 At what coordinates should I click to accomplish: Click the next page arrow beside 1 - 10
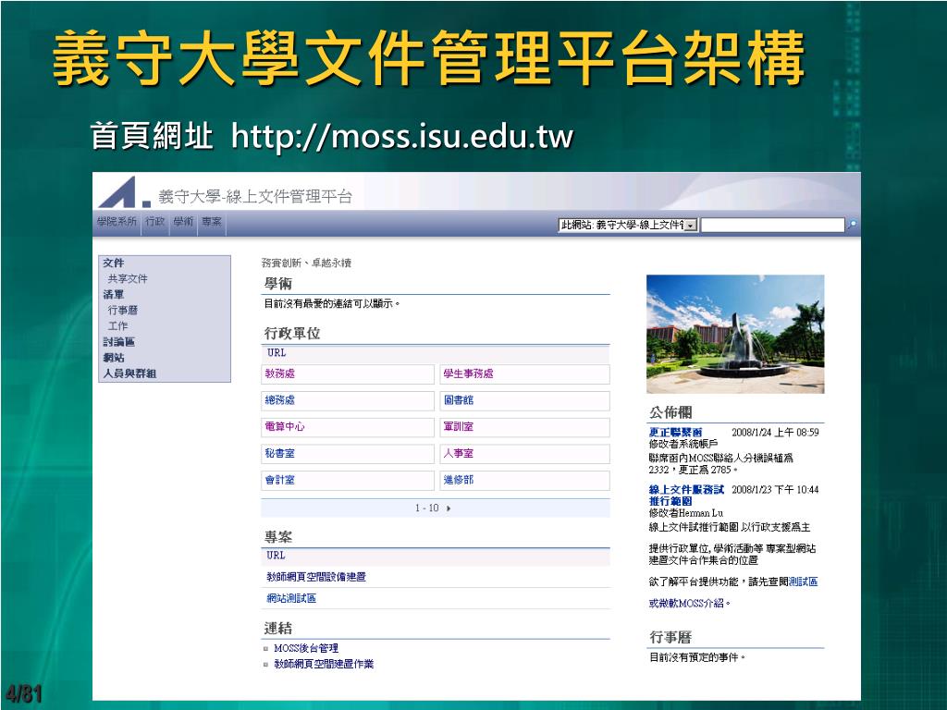point(449,508)
